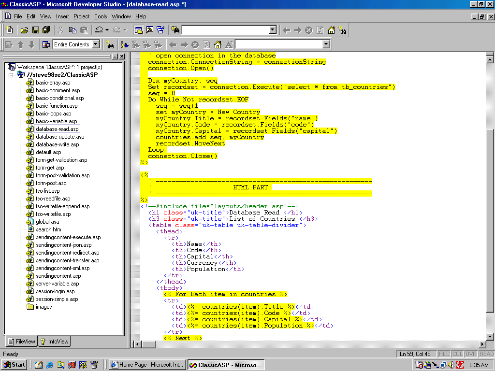
Task: Click the New Text File icon
Action: point(9,30)
